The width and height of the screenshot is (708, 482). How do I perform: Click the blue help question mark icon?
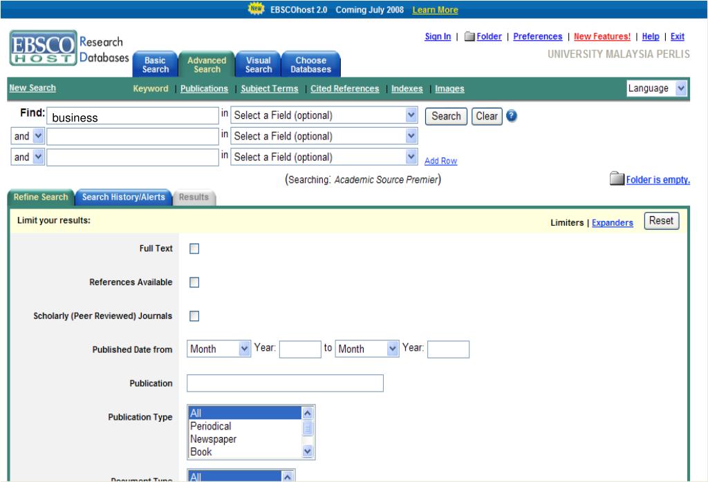511,116
